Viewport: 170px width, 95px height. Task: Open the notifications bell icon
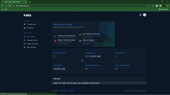pyautogui.click(x=140, y=15)
